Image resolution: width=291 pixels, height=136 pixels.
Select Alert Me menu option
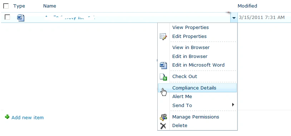pyautogui.click(x=182, y=97)
